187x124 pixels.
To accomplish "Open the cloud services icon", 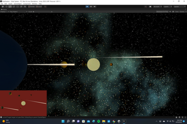I will (x=150, y=7).
